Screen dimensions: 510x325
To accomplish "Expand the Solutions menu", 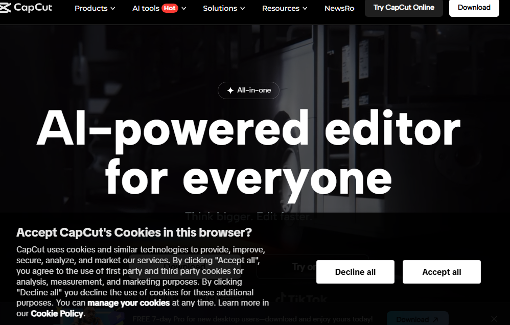I will click(x=224, y=8).
